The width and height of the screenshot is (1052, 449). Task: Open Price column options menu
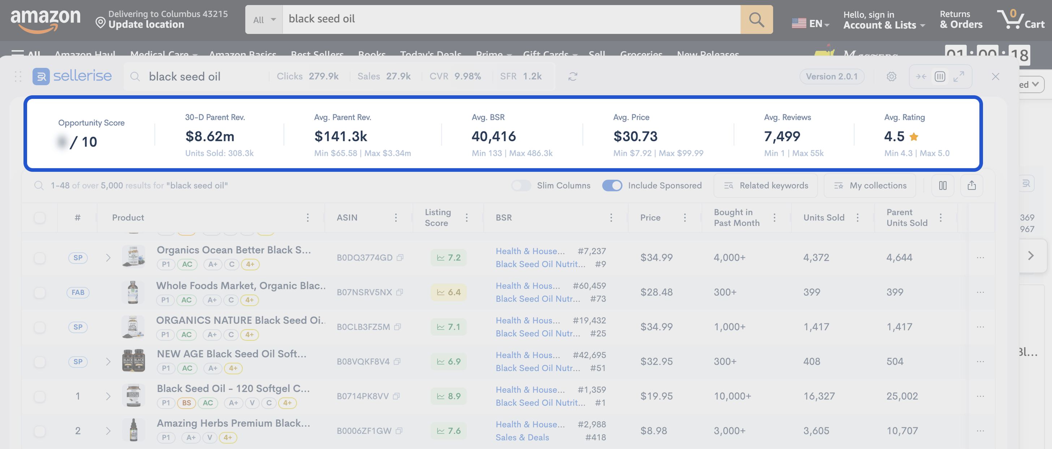(685, 218)
